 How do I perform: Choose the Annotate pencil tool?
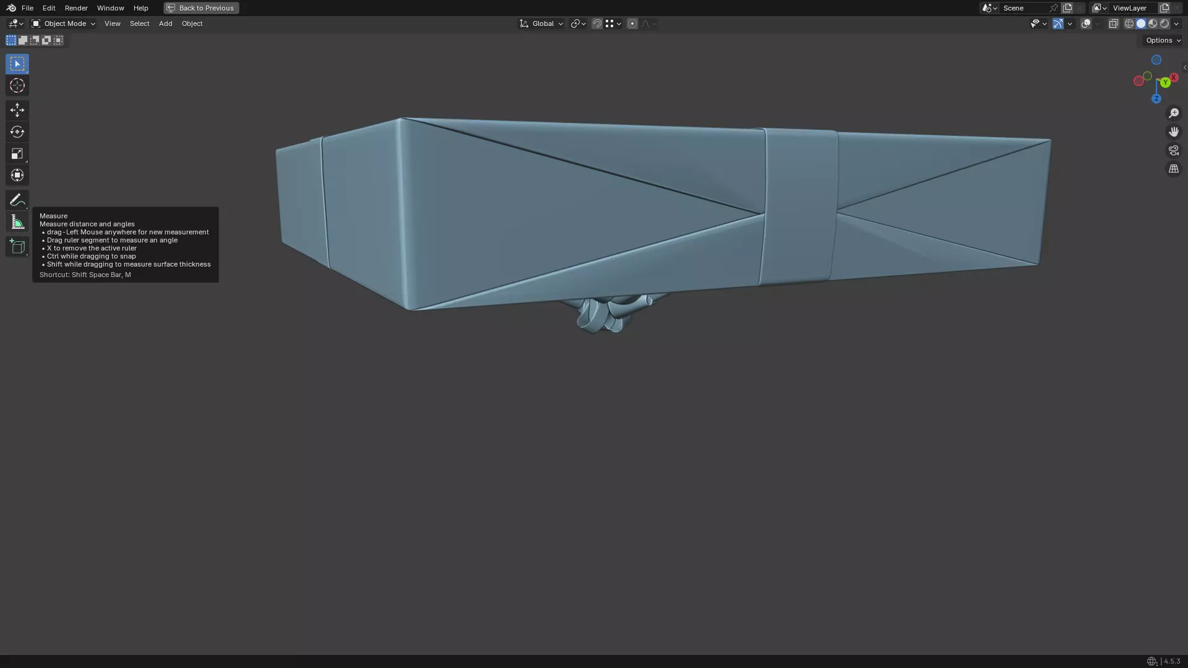(x=17, y=200)
